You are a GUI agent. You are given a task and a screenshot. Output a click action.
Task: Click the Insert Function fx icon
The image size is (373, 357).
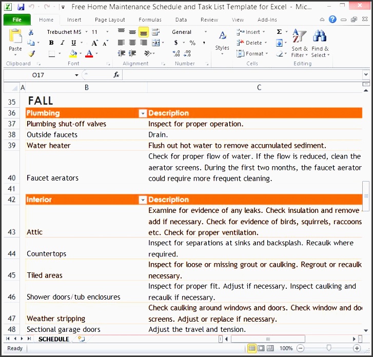pos(116,75)
